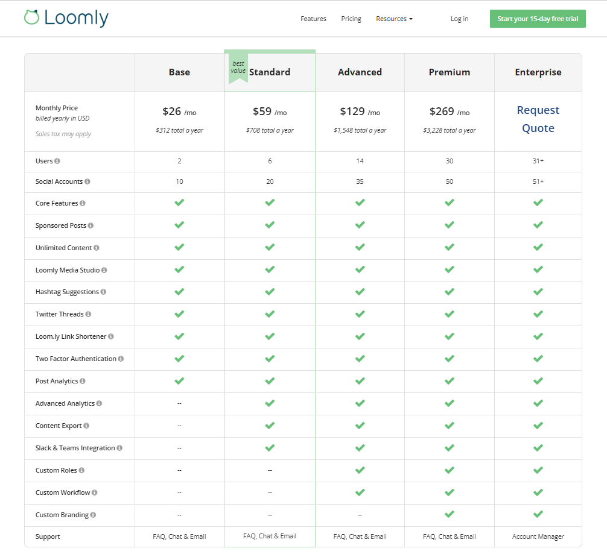This screenshot has height=554, width=607.
Task: Click the billed yearly in USD note
Action: tap(62, 118)
